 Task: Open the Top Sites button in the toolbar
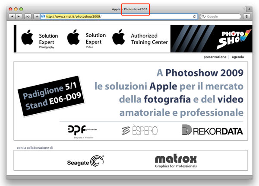28,16
